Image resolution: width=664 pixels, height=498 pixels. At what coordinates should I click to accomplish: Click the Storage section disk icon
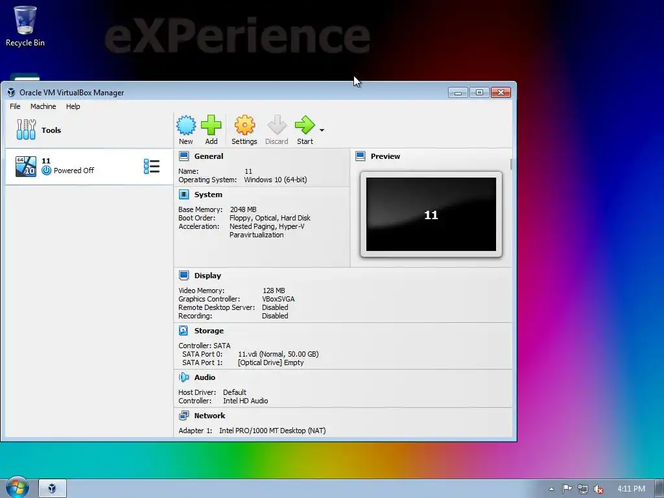click(x=184, y=331)
